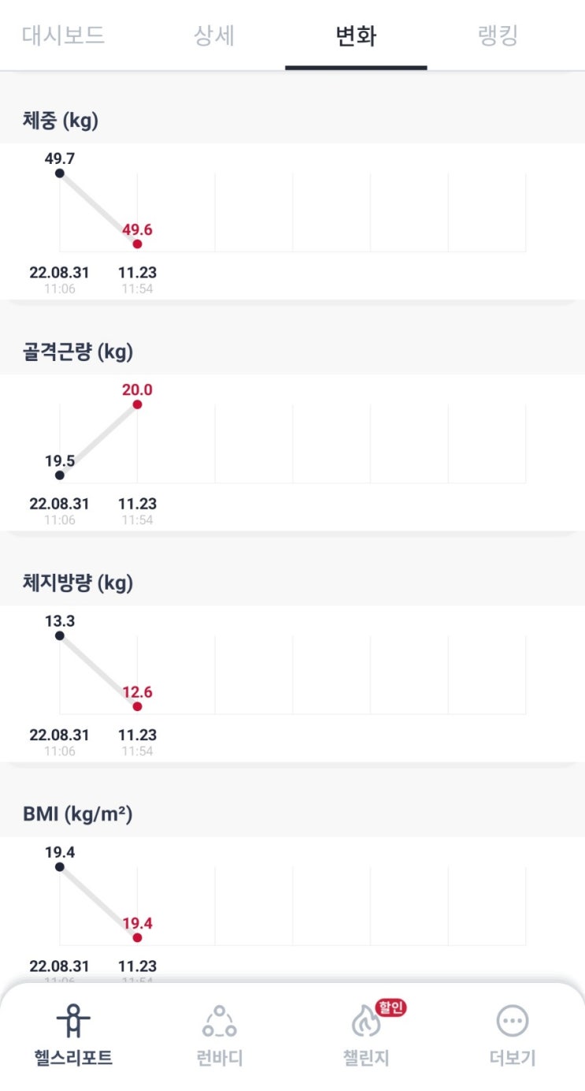The height and width of the screenshot is (1091, 585).
Task: Select the 12.6 red point in 체지방량 chart
Action: (x=137, y=706)
